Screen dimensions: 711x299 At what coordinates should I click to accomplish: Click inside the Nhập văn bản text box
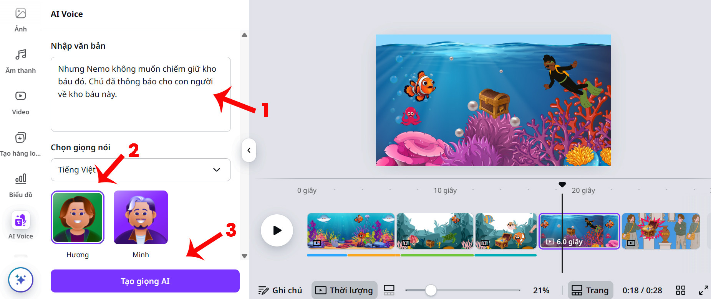coord(141,94)
